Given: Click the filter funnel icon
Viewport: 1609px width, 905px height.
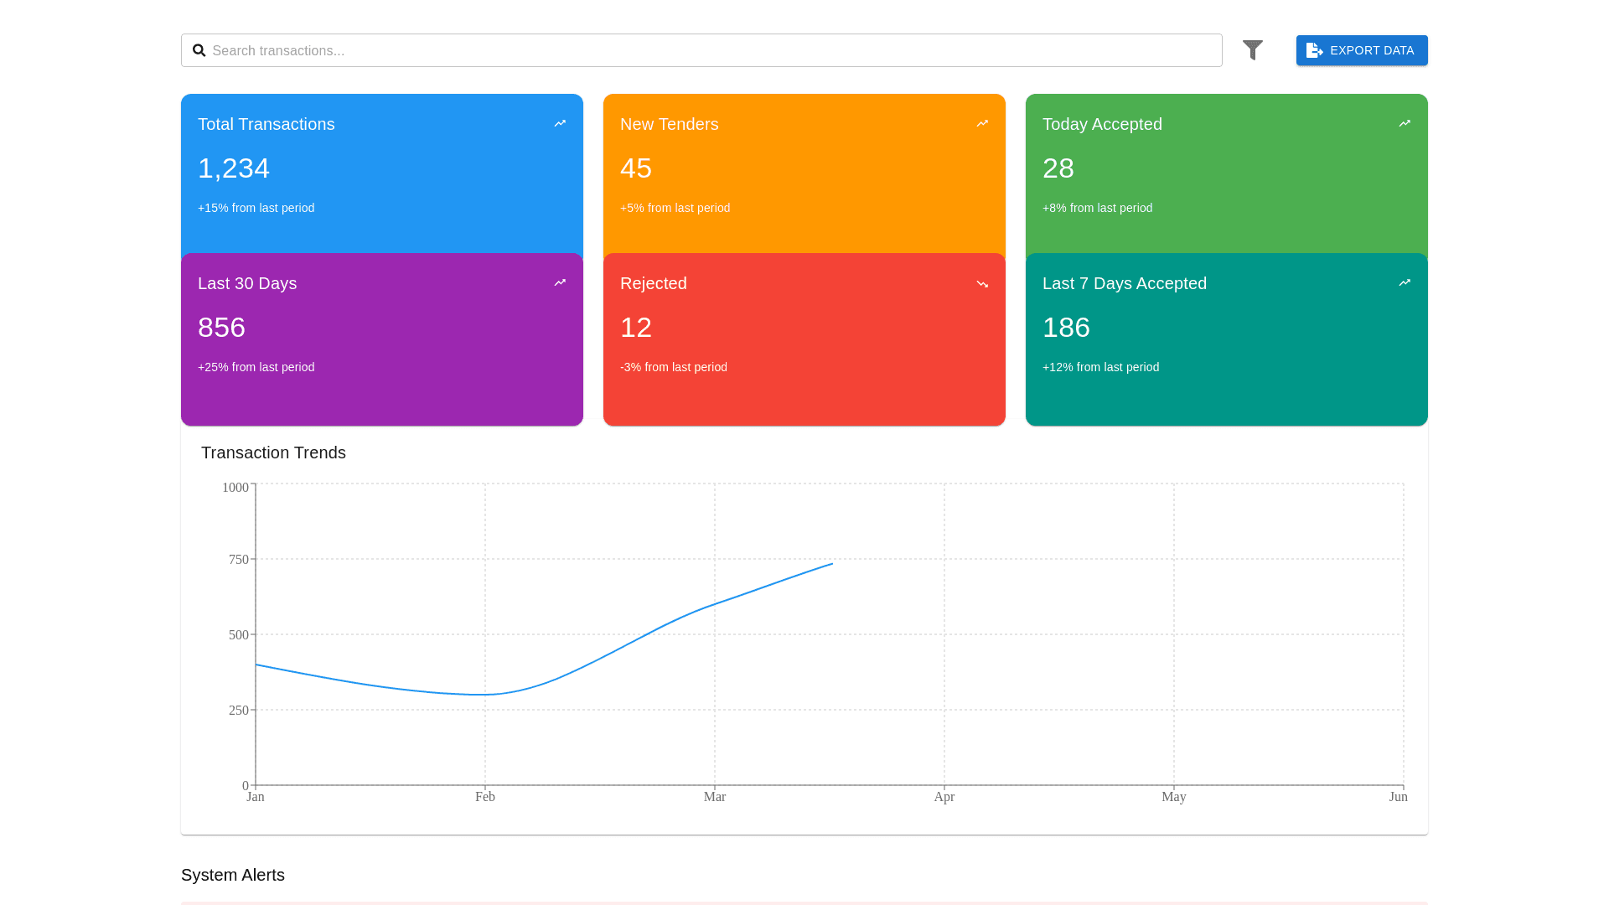Looking at the screenshot, I should [x=1253, y=50].
